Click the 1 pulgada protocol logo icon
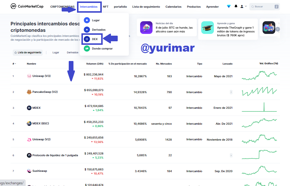Image resolution: width=290 pixels, height=186 pixels. (x=29, y=155)
